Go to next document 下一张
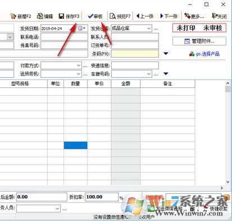The width and height of the screenshot is (232, 221). click(169, 16)
